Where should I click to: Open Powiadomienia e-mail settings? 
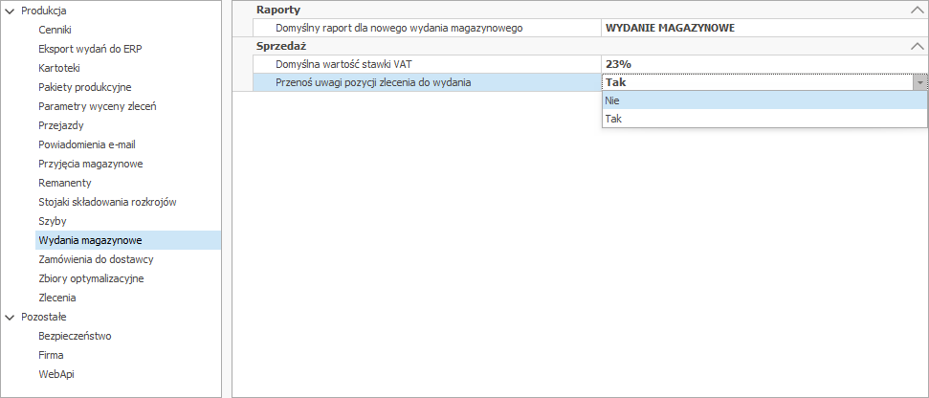(x=93, y=144)
